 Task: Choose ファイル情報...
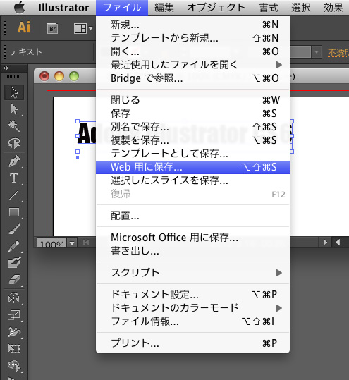point(192,321)
